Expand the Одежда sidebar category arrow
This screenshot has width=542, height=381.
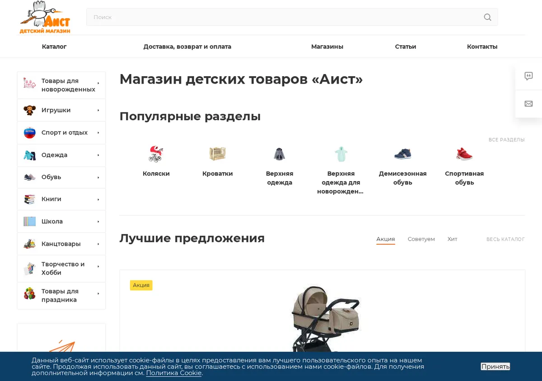[x=98, y=155]
